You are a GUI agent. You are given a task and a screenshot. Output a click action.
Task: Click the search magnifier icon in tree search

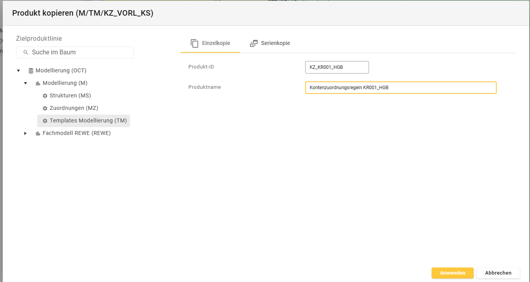[26, 52]
